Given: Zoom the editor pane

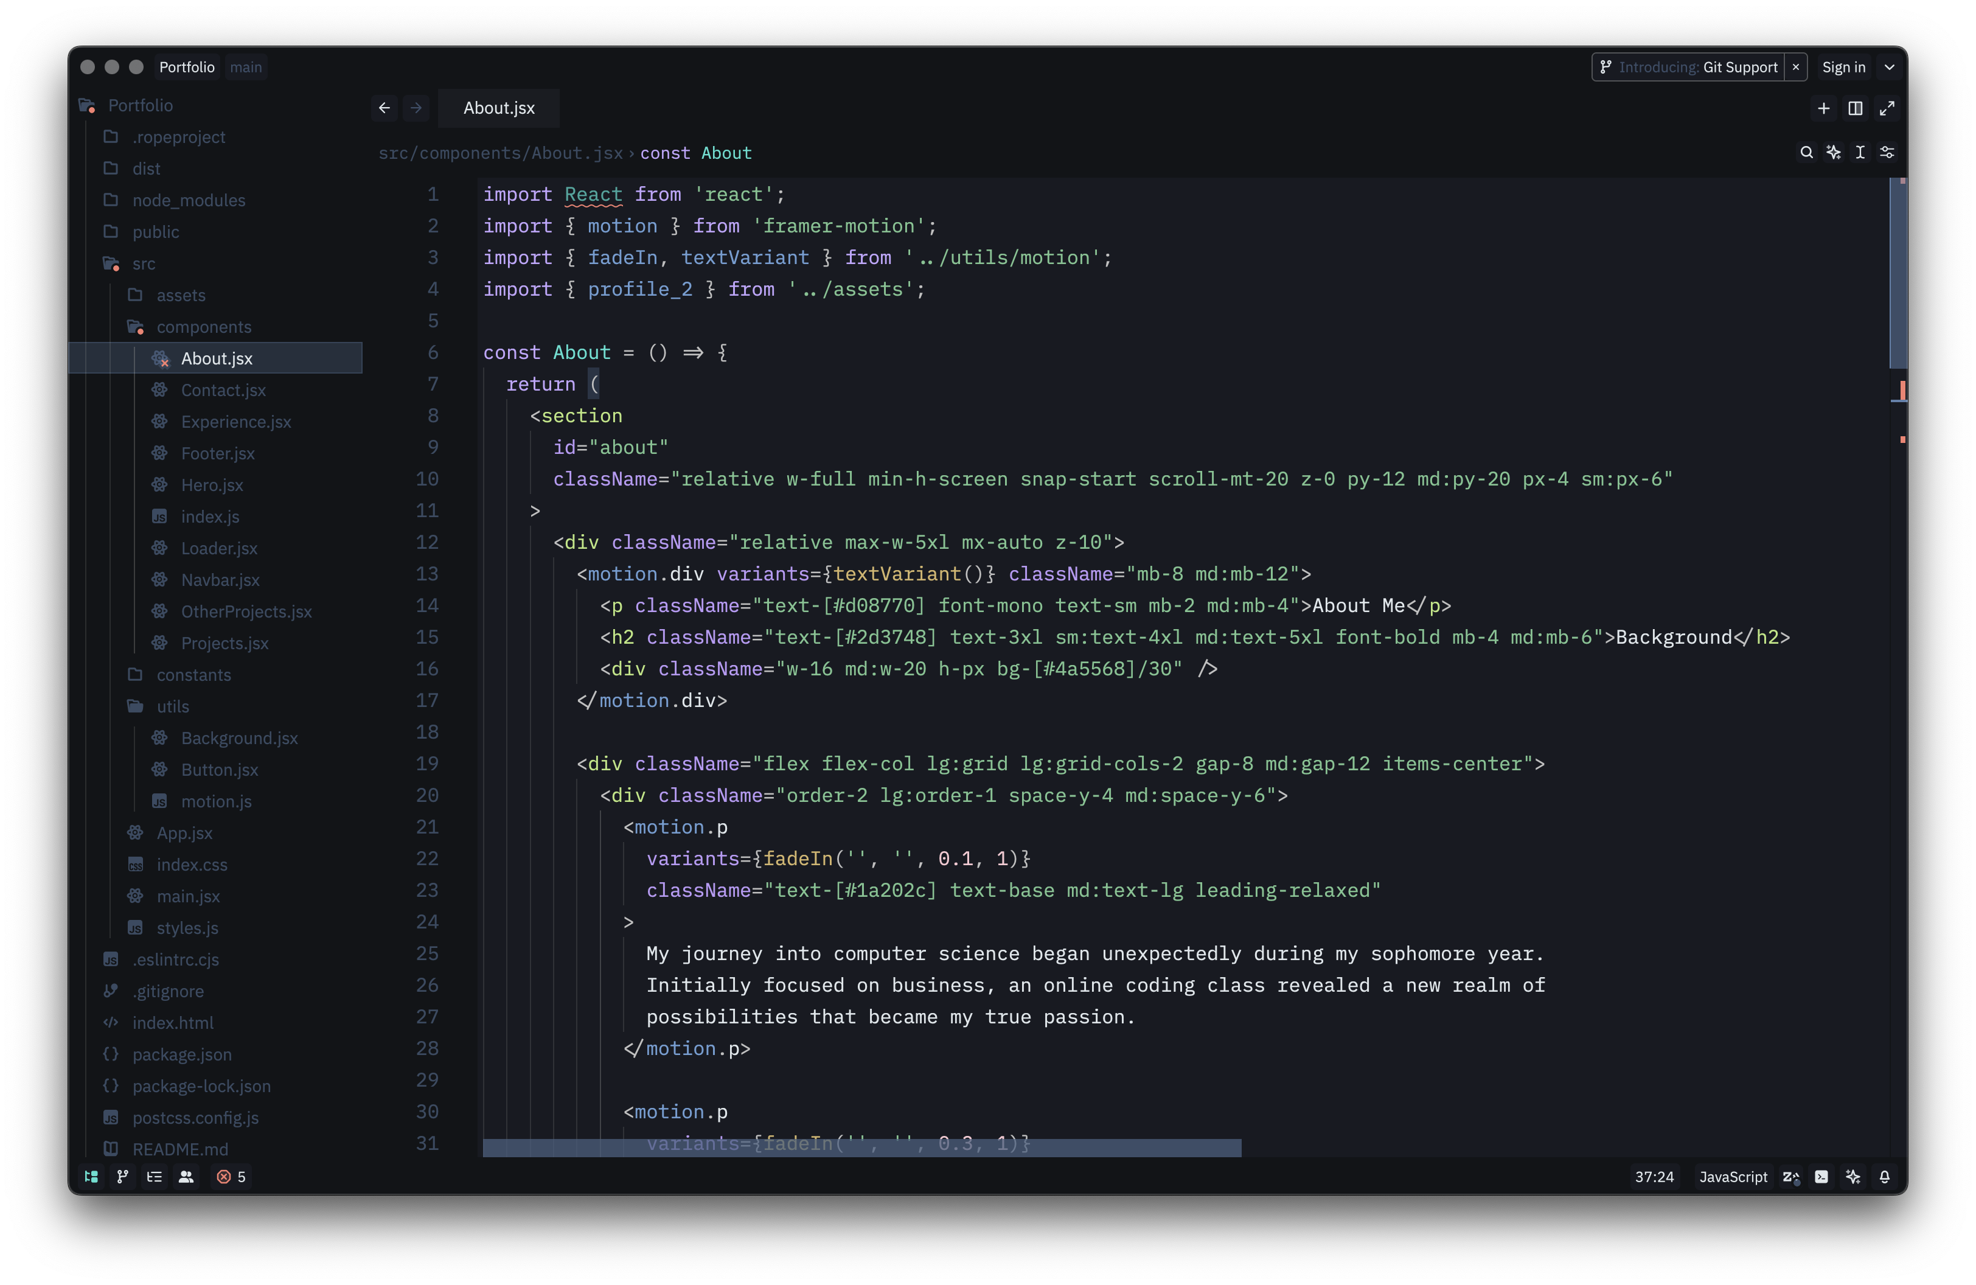Looking at the screenshot, I should point(1887,108).
